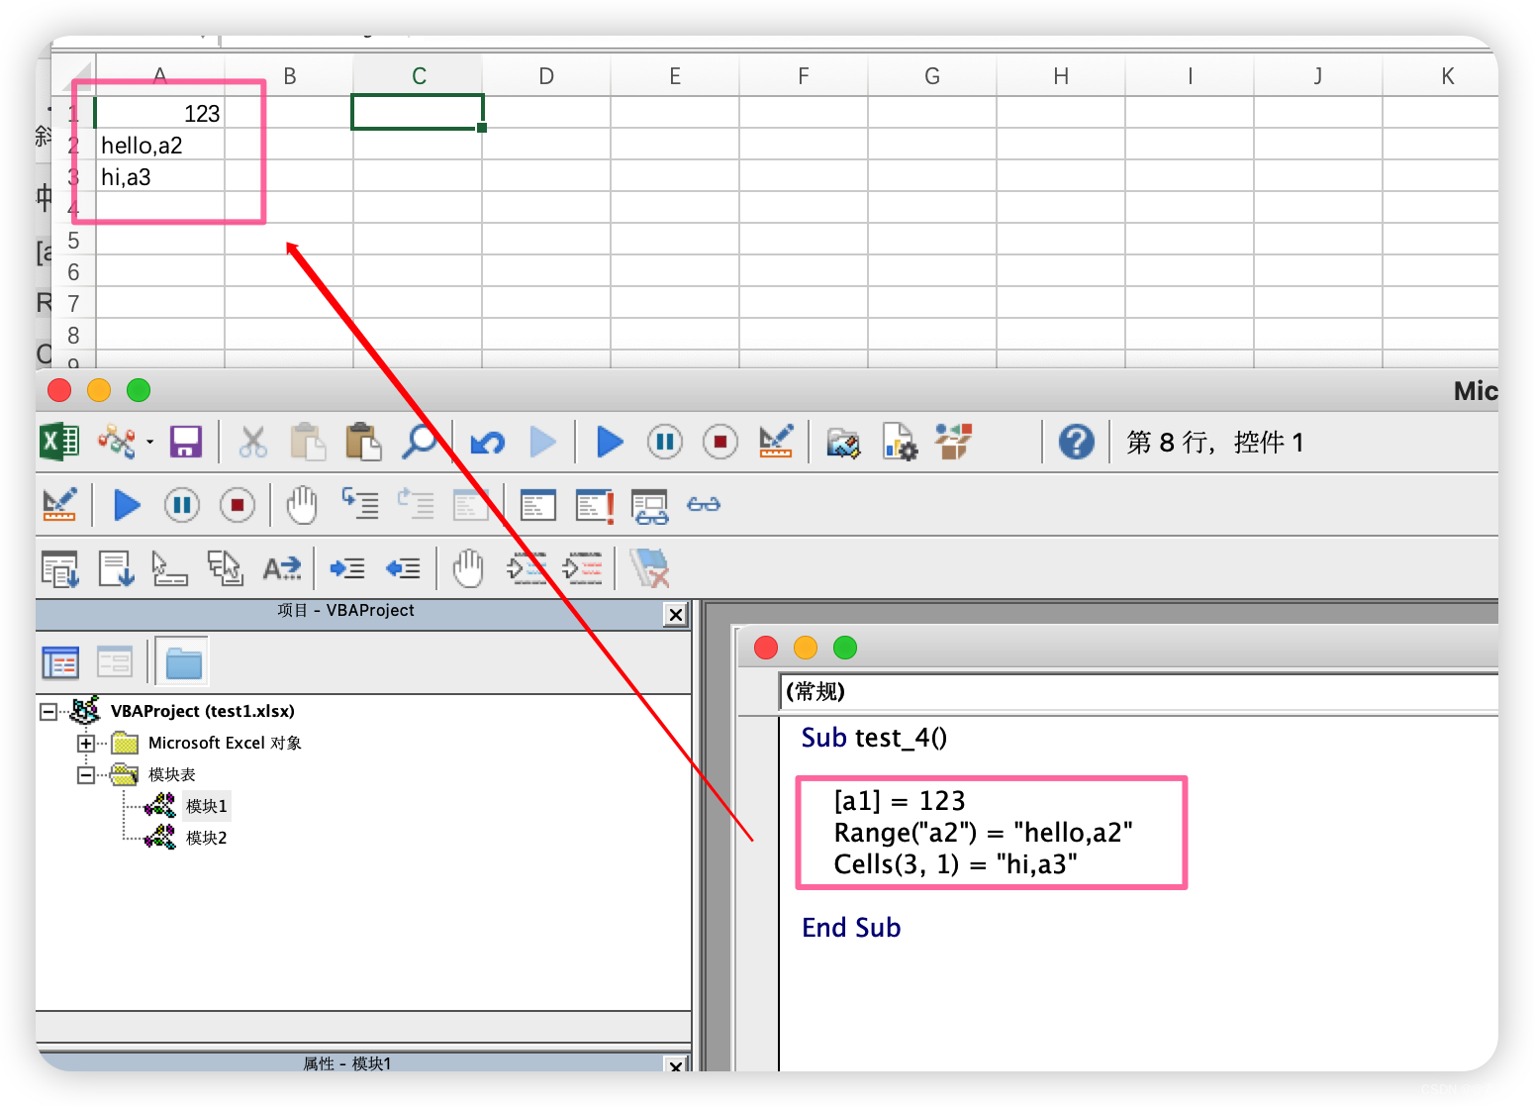Image resolution: width=1534 pixels, height=1107 pixels.
Task: Click the Quick Info icon in Edit toolbar
Action: tap(169, 568)
